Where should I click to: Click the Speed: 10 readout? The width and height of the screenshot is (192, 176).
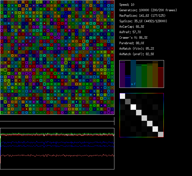(x=127, y=5)
